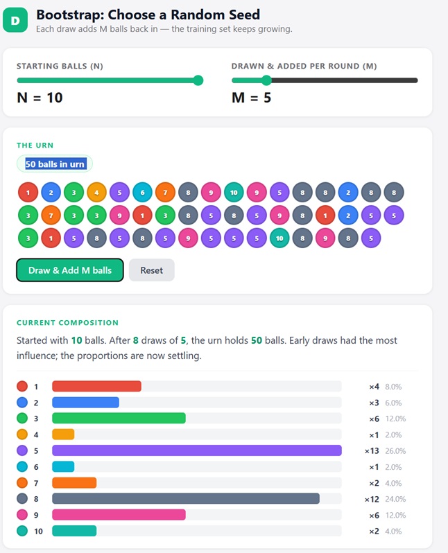This screenshot has height=553, width=448.
Task: Click the Reset button
Action: (151, 270)
